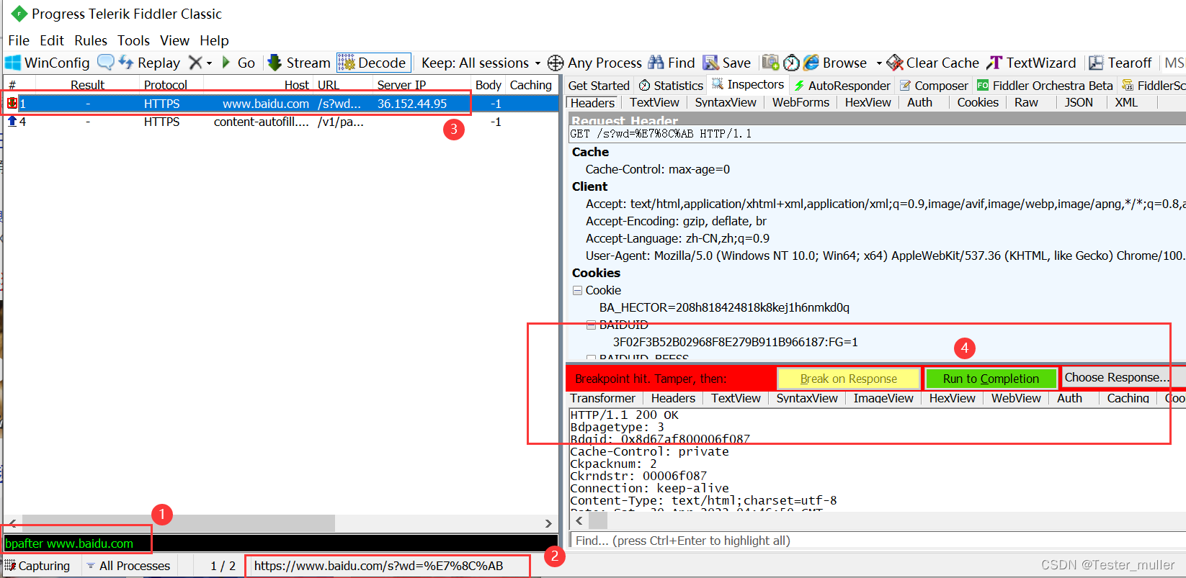Click upload arrow icon on session 4

pyautogui.click(x=12, y=122)
